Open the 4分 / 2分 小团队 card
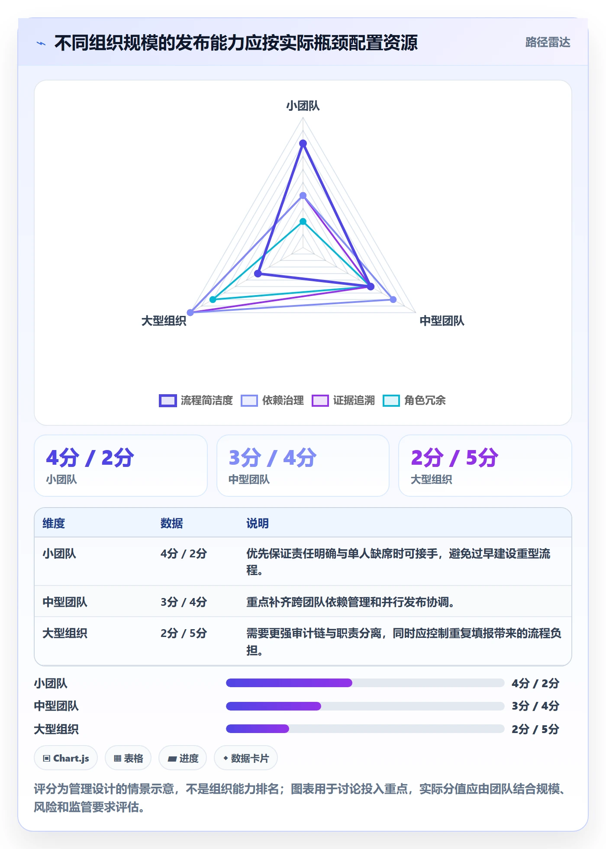Image resolution: width=606 pixels, height=849 pixels. tap(121, 466)
